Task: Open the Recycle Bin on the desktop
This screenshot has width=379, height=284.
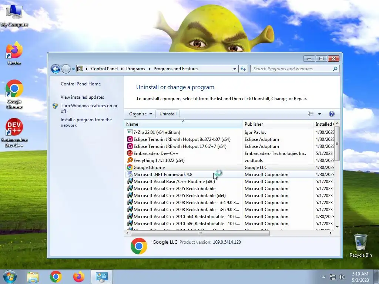Action: tap(360, 246)
